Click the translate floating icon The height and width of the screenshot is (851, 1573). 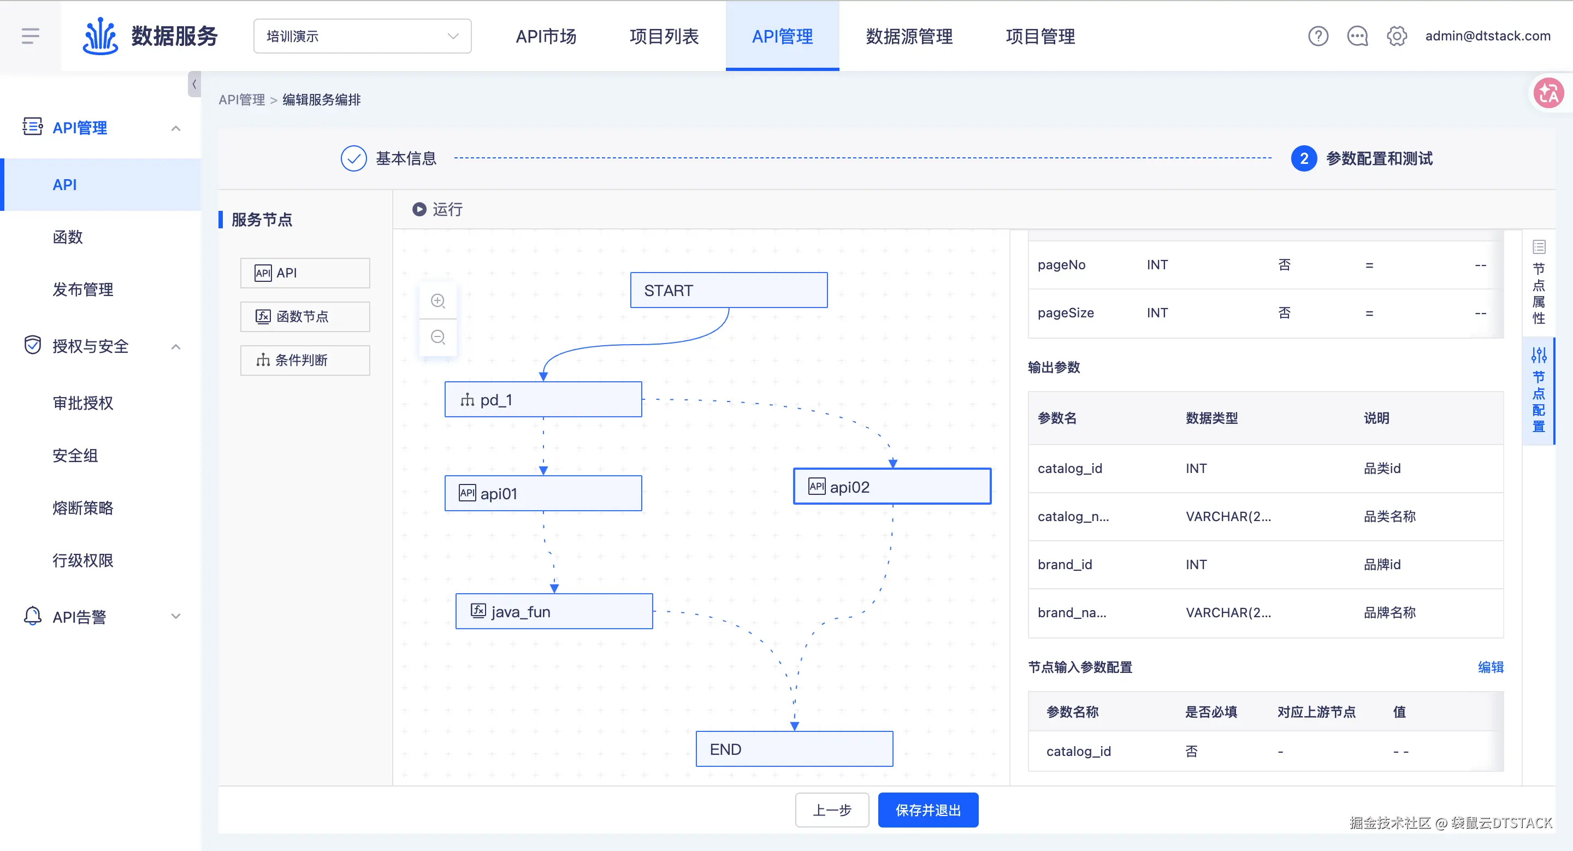pos(1548,93)
